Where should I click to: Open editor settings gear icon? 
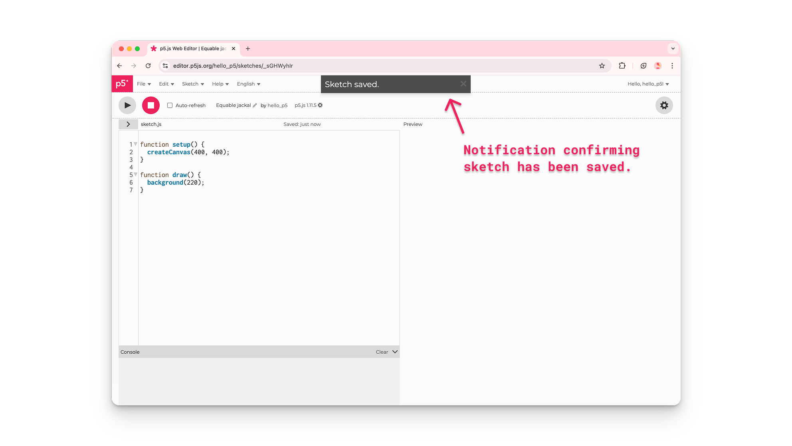click(664, 106)
